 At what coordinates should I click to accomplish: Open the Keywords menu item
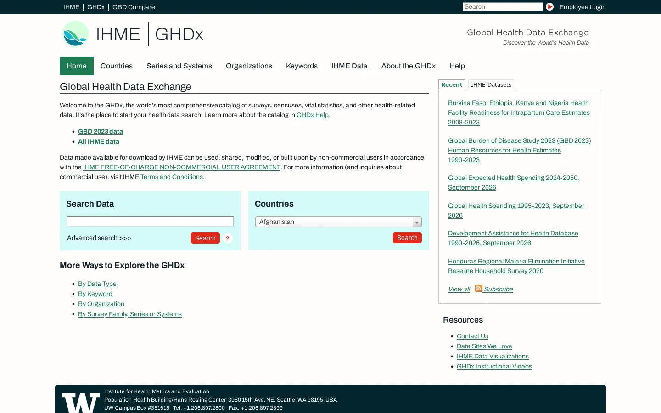pyautogui.click(x=302, y=66)
